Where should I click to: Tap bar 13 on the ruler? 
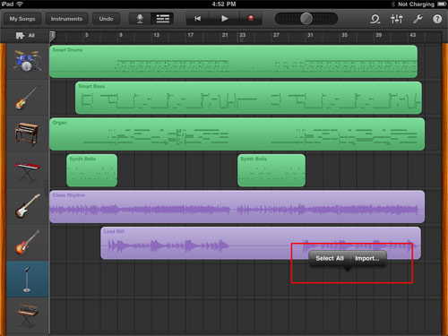coord(157,35)
